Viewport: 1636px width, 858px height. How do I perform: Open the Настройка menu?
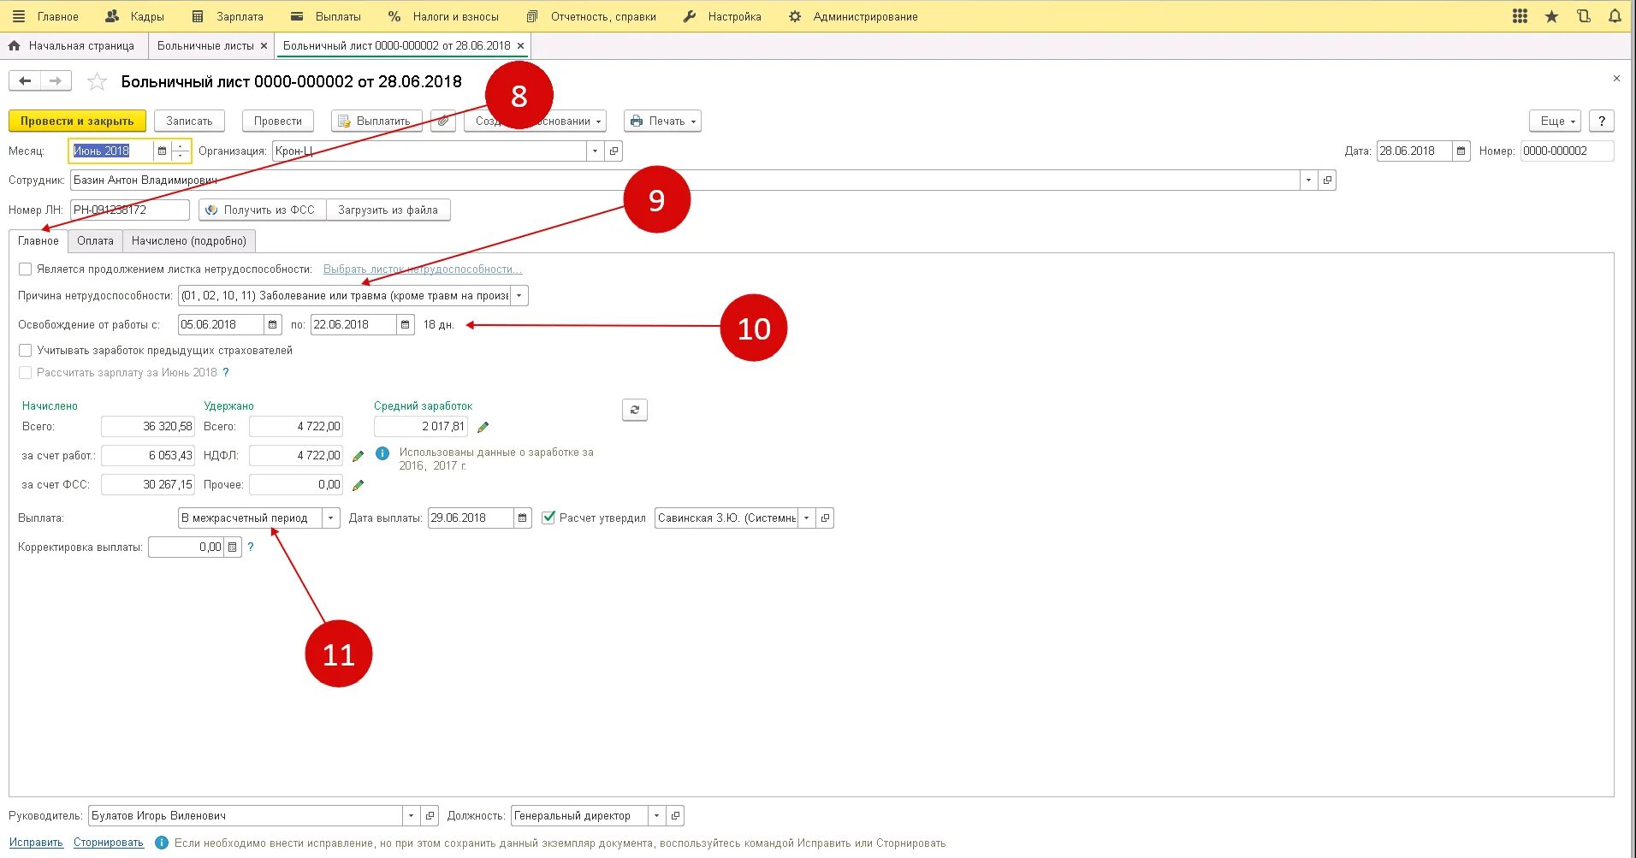722,16
